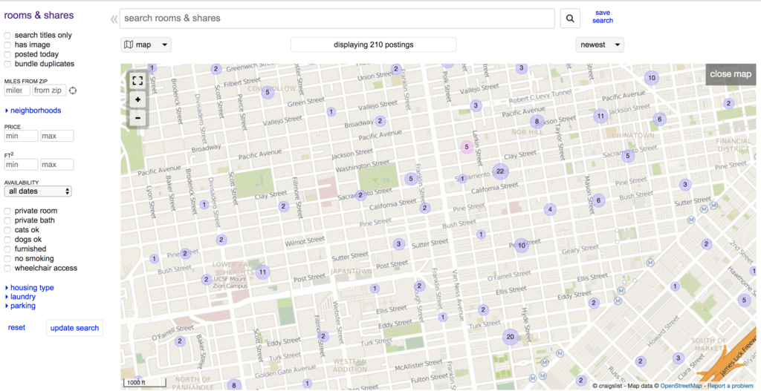Open the cluster of 8 near Nob Hill
761x391 pixels.
pos(537,122)
